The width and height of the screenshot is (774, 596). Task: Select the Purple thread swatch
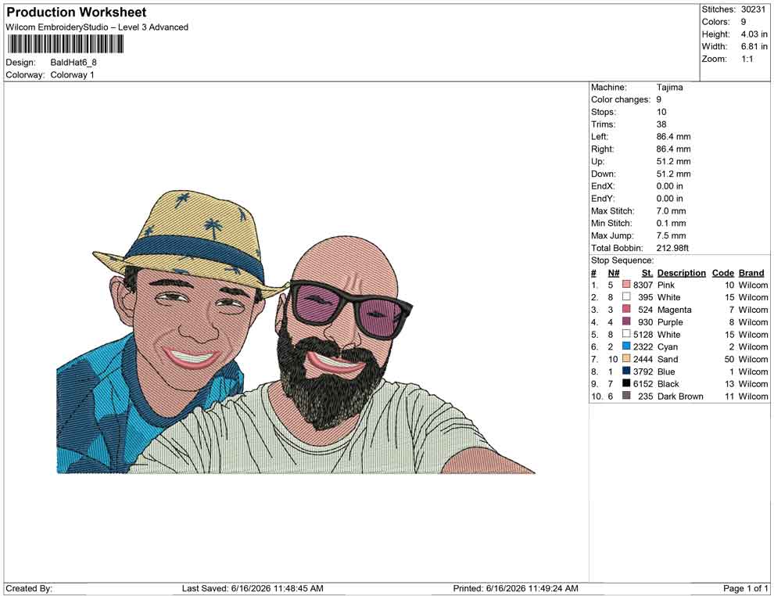(x=626, y=321)
